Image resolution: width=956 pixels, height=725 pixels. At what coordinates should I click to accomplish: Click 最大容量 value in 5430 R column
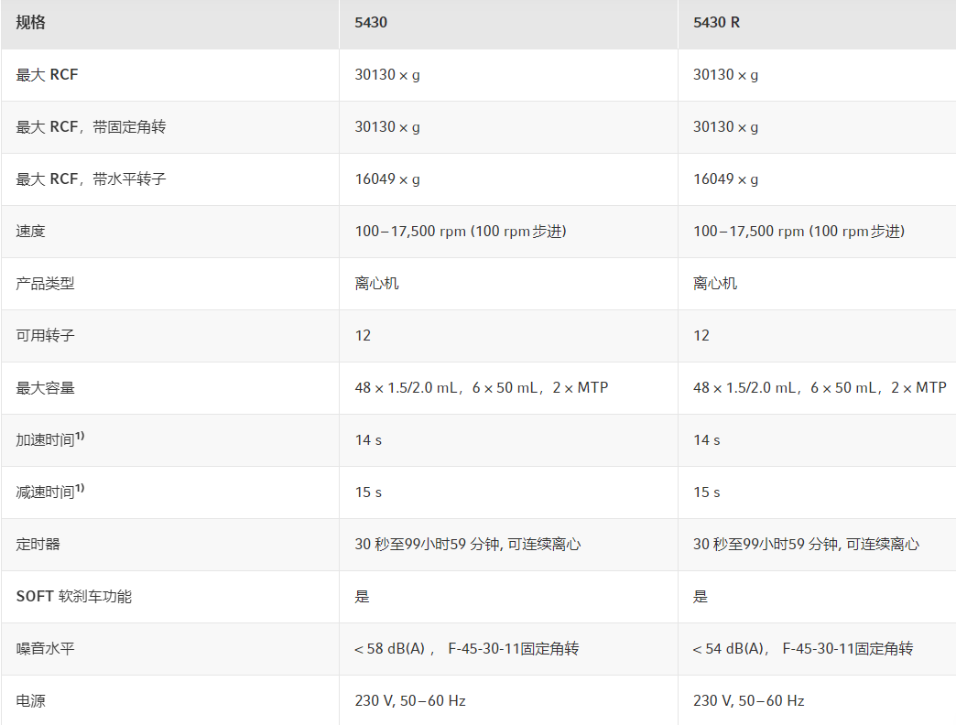click(x=820, y=388)
